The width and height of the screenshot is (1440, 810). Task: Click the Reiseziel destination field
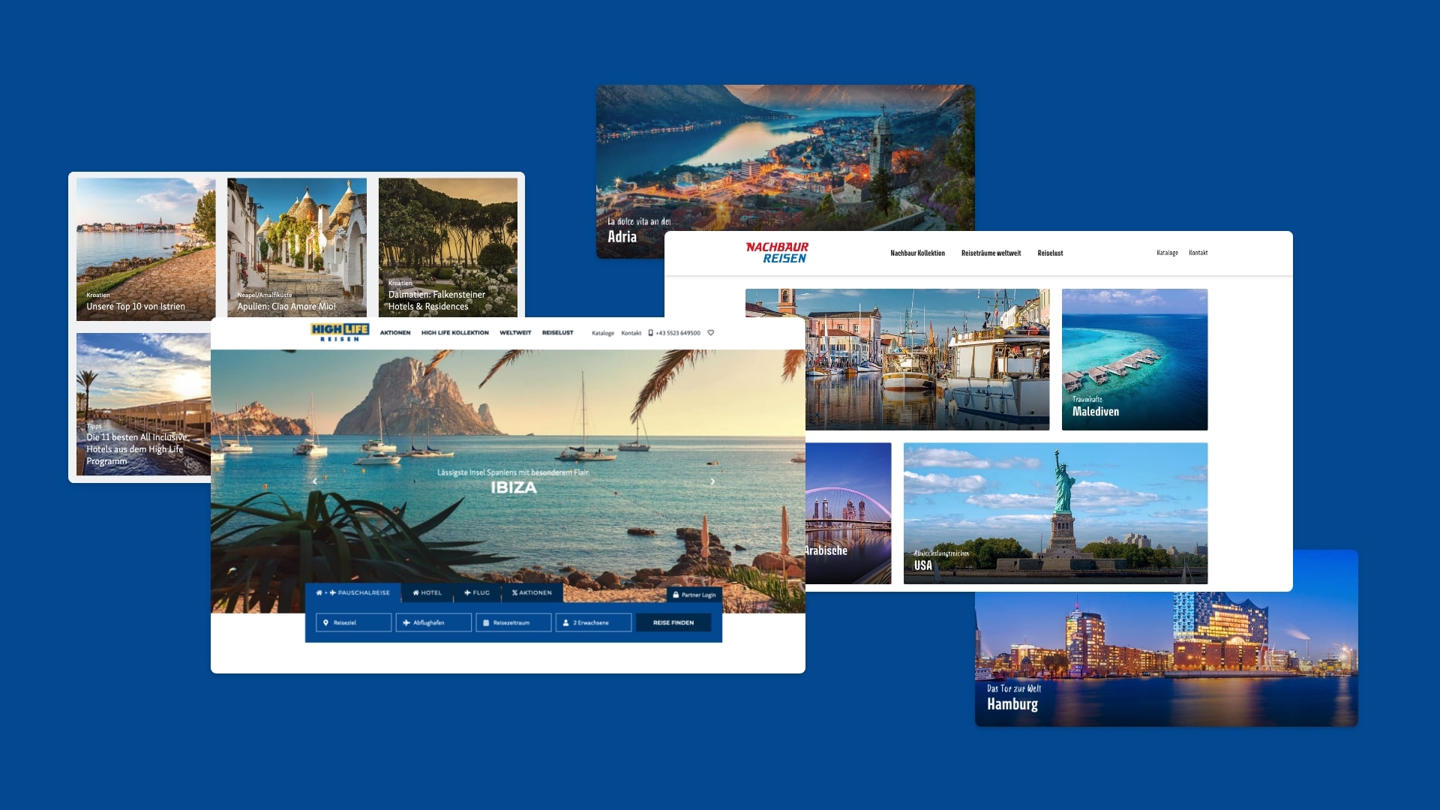pos(354,622)
